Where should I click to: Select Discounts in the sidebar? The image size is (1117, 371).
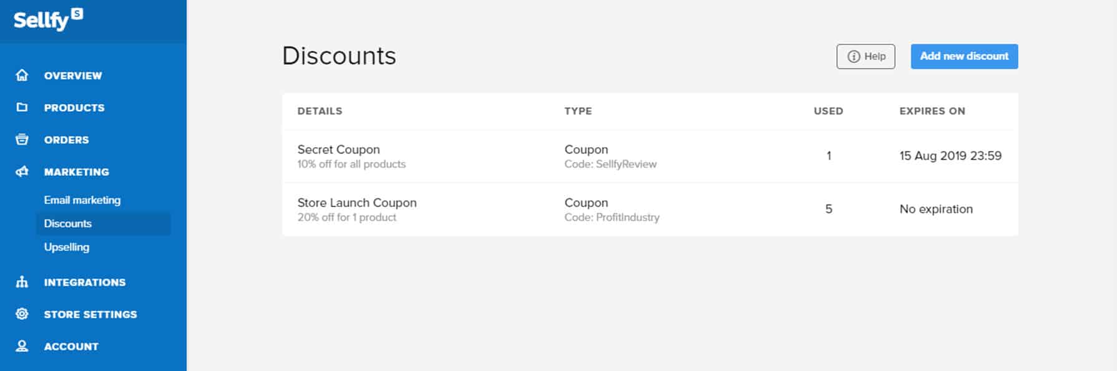103,223
